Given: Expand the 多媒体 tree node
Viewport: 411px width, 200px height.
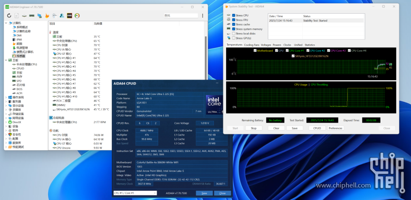Looking at the screenshot, I should coord(6,110).
